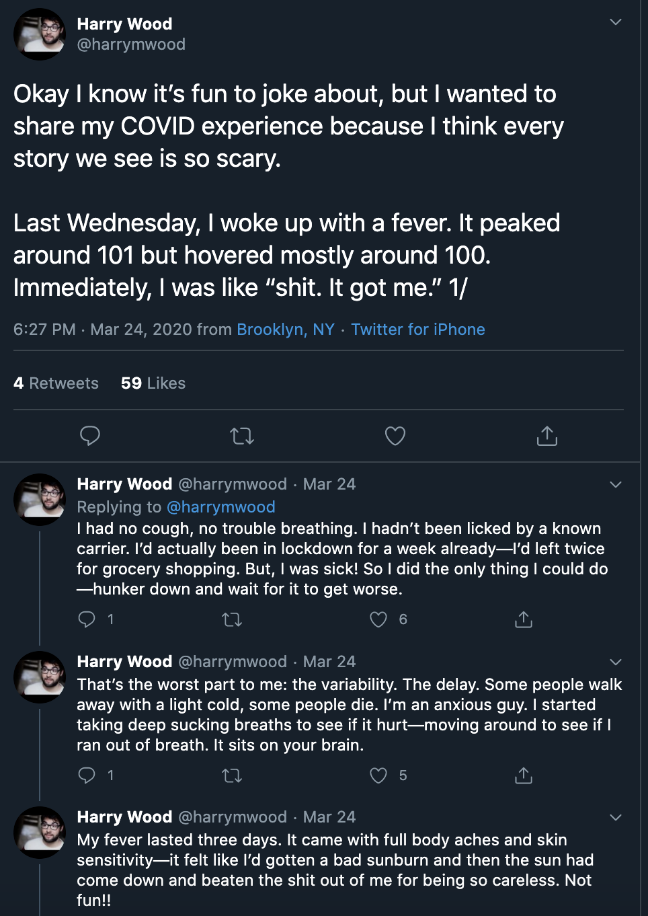Share the main tweet via share icon
The image size is (648, 916).
pyautogui.click(x=547, y=436)
